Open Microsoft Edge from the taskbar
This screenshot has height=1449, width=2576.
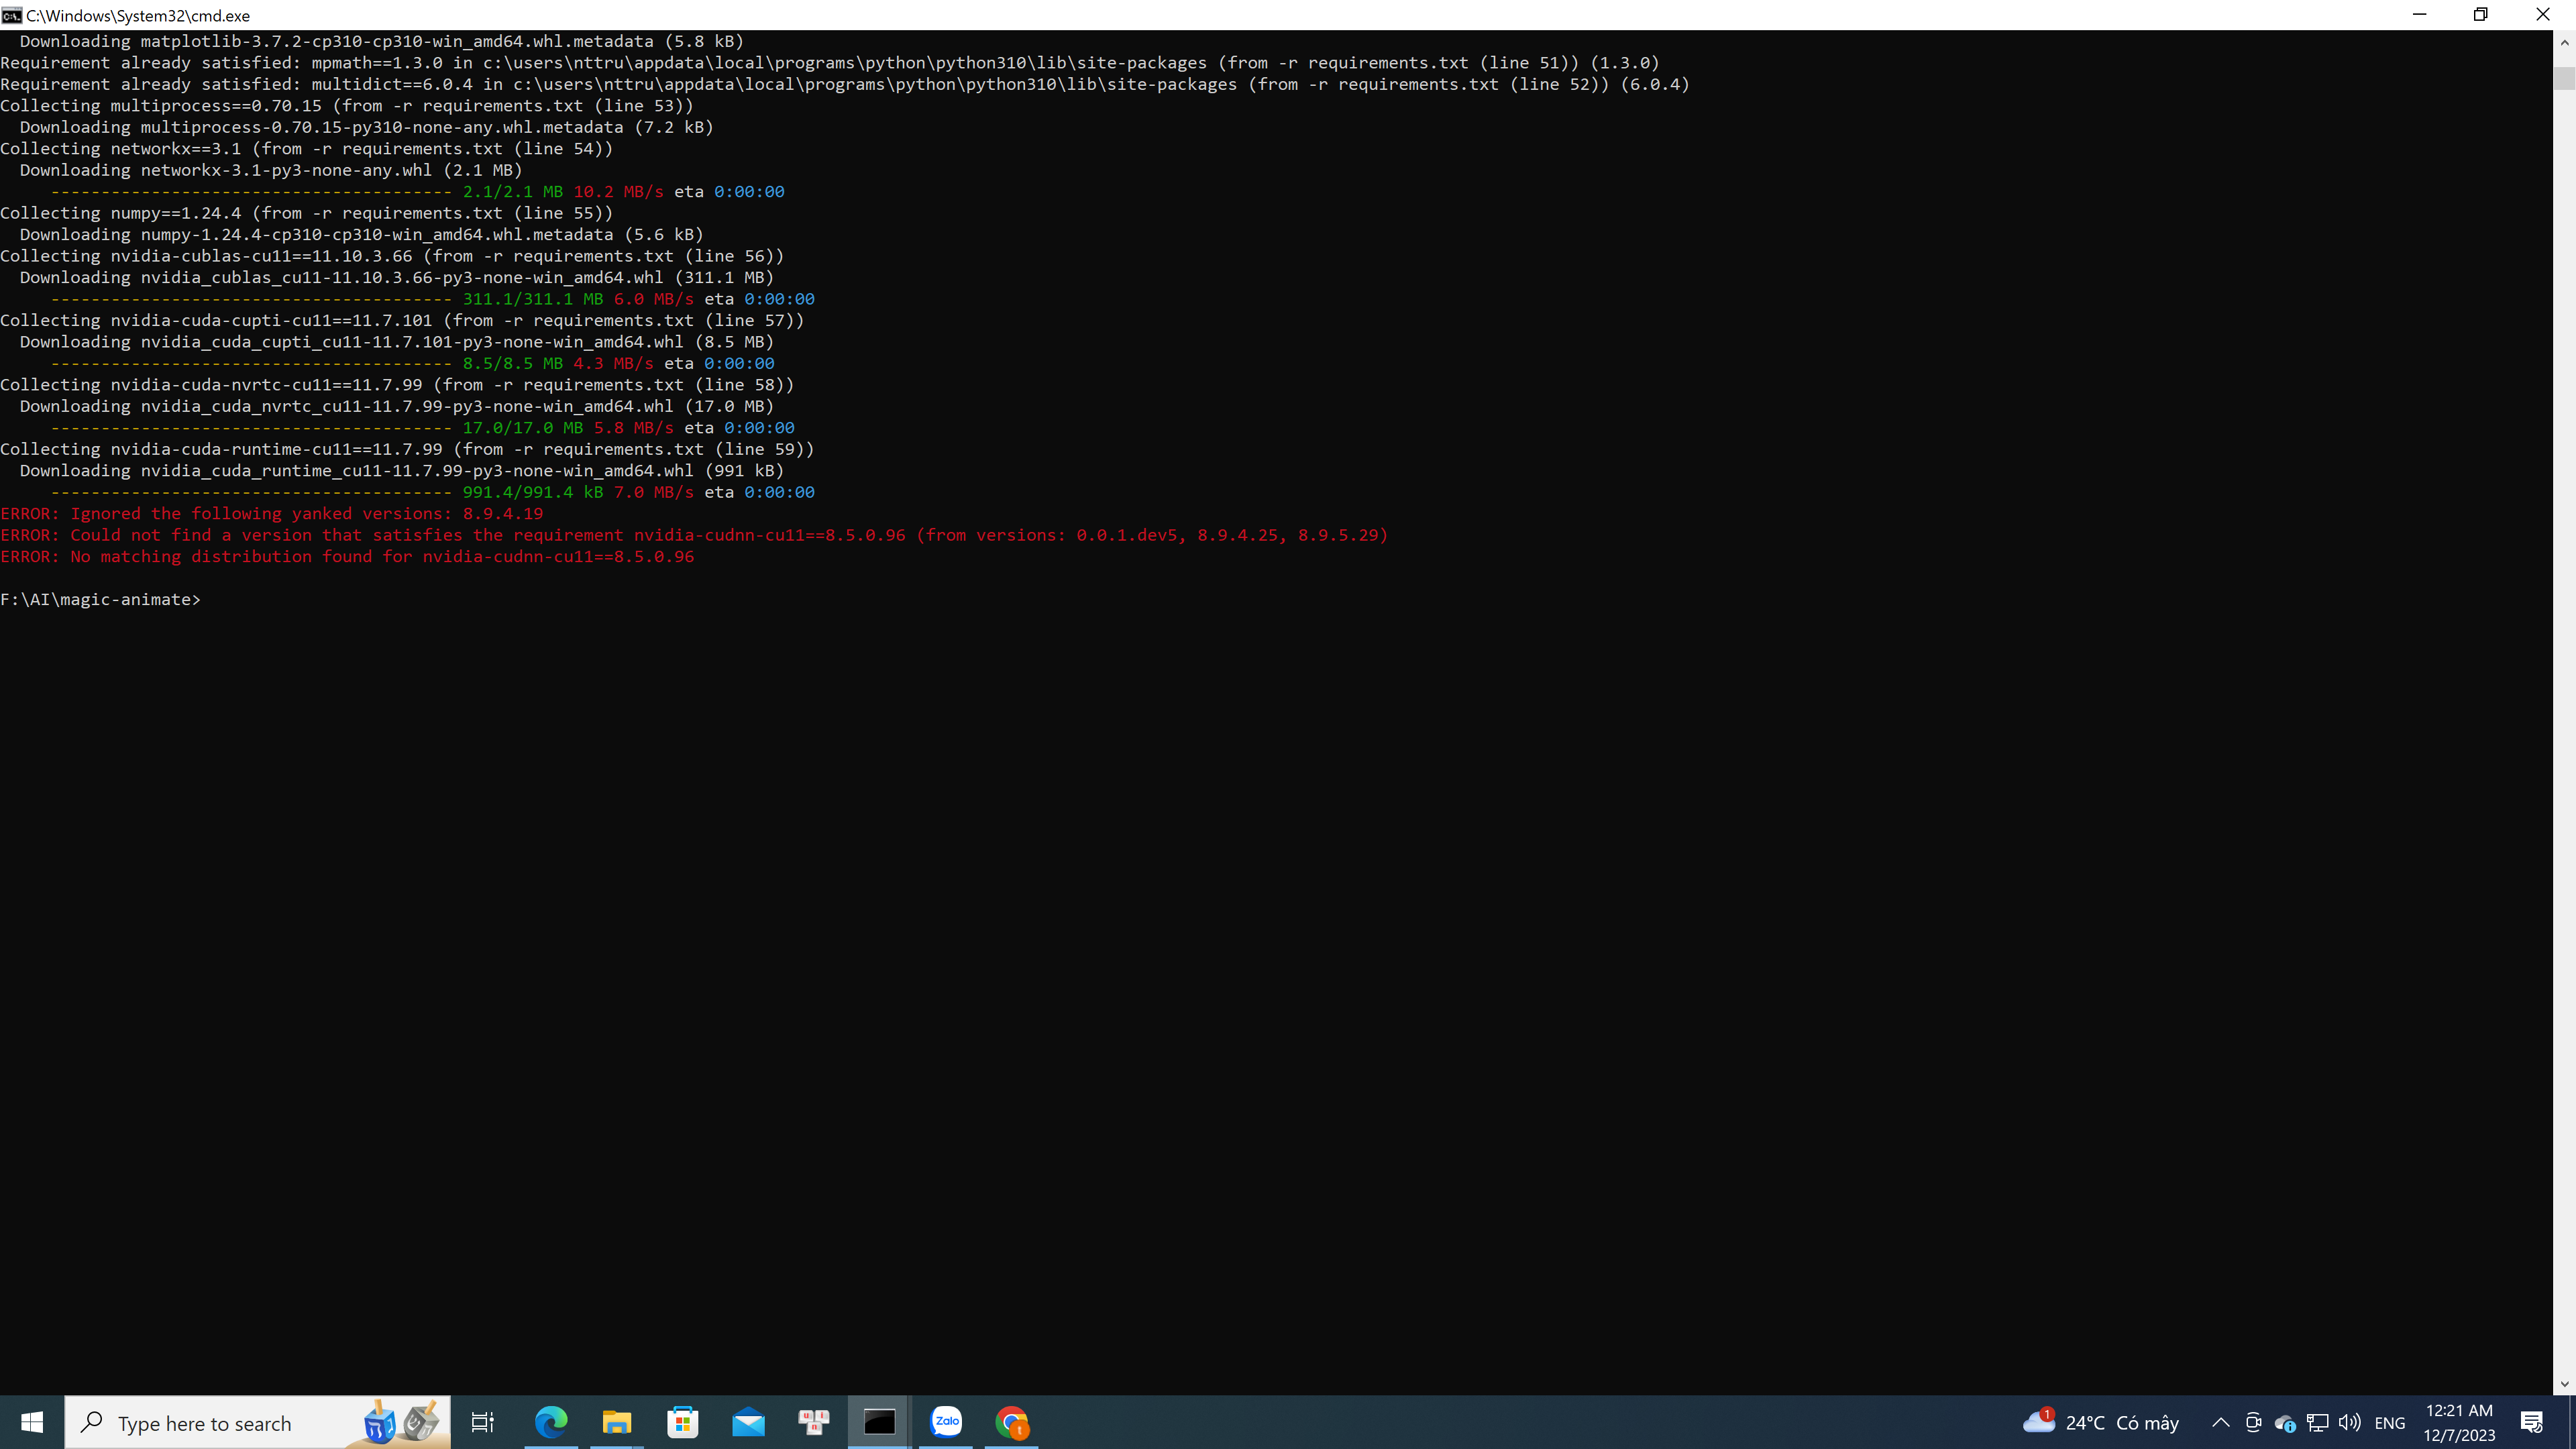[x=551, y=1422]
